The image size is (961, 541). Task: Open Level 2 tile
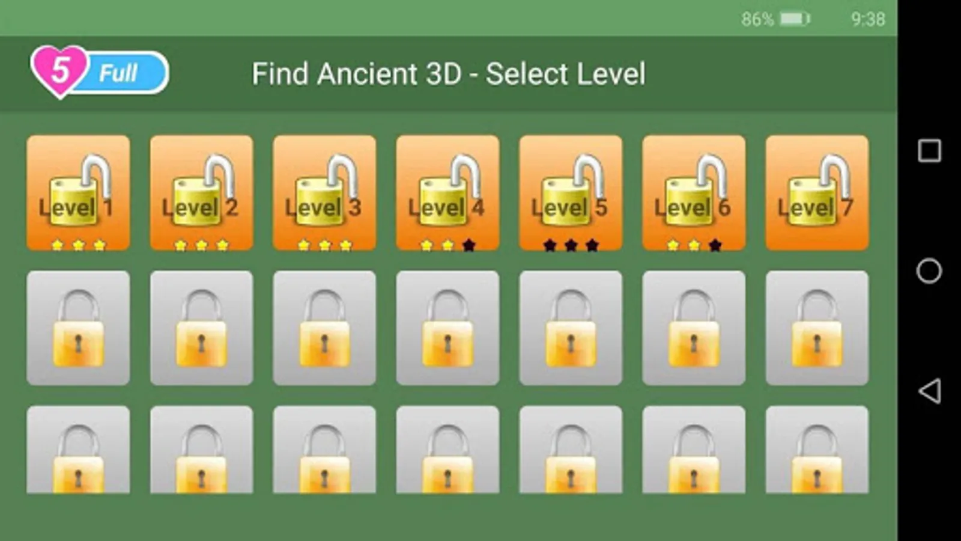pos(201,192)
